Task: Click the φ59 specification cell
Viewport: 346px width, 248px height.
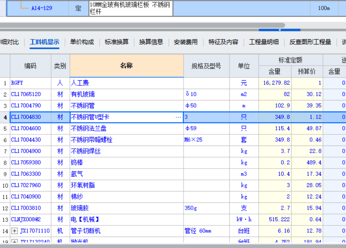Action: click(x=206, y=128)
